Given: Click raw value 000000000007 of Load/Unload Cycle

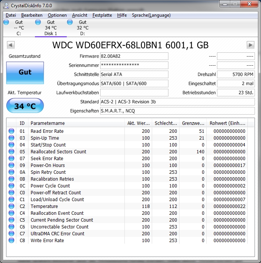Looking at the screenshot, I should [229, 199].
